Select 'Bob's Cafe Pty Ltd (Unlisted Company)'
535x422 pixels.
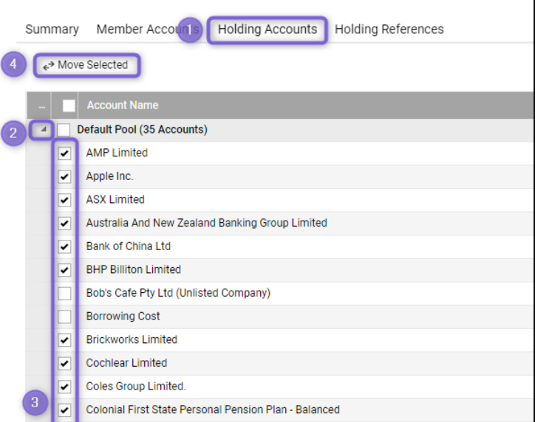[178, 293]
